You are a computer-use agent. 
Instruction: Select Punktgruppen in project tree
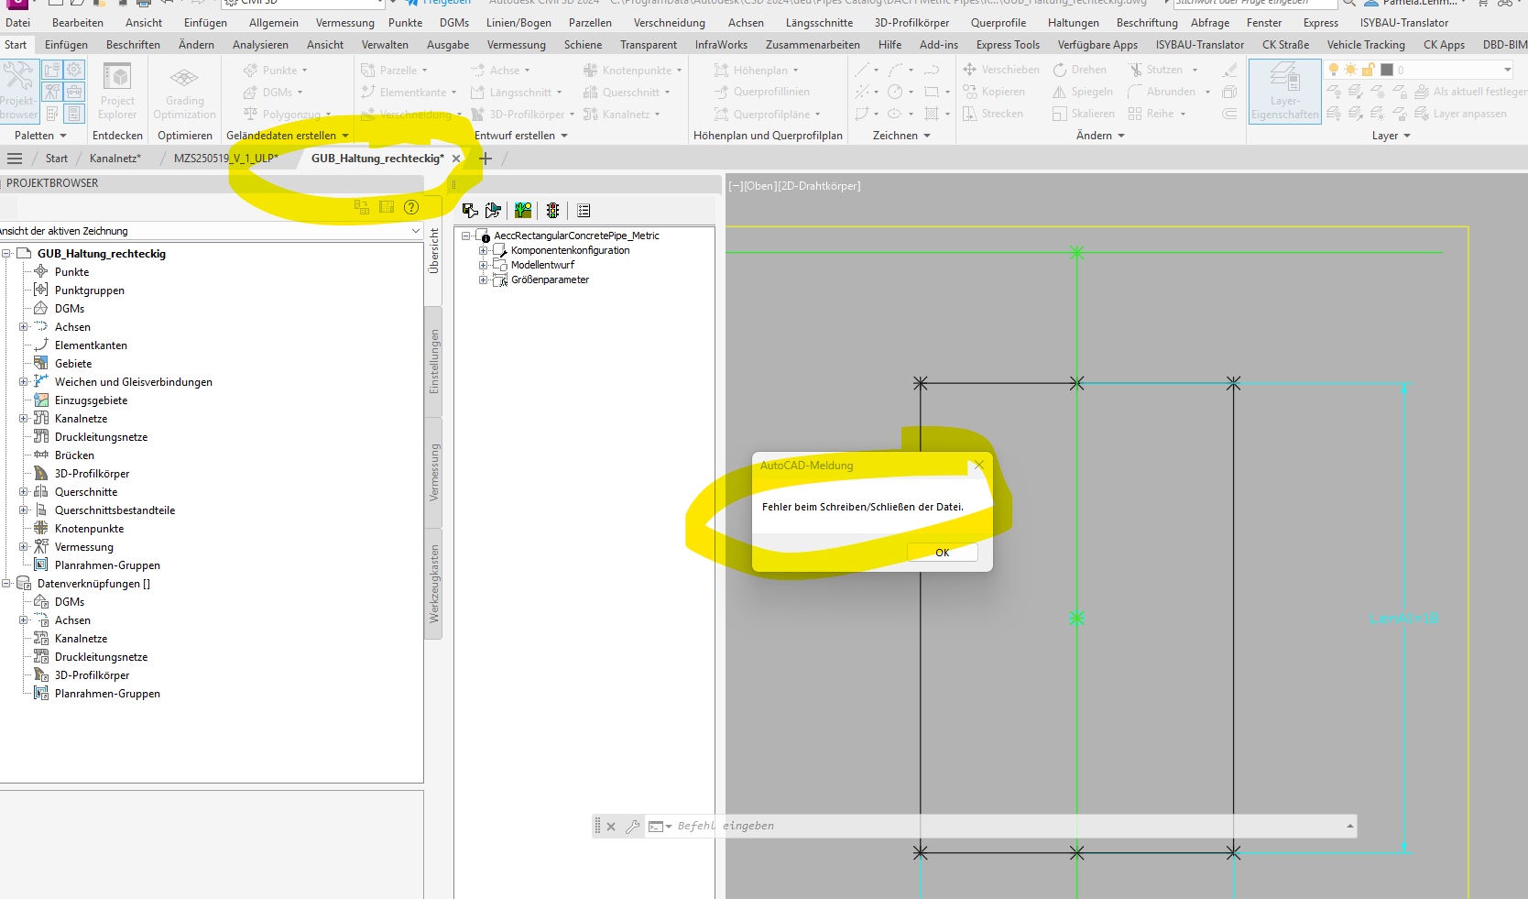tap(89, 291)
